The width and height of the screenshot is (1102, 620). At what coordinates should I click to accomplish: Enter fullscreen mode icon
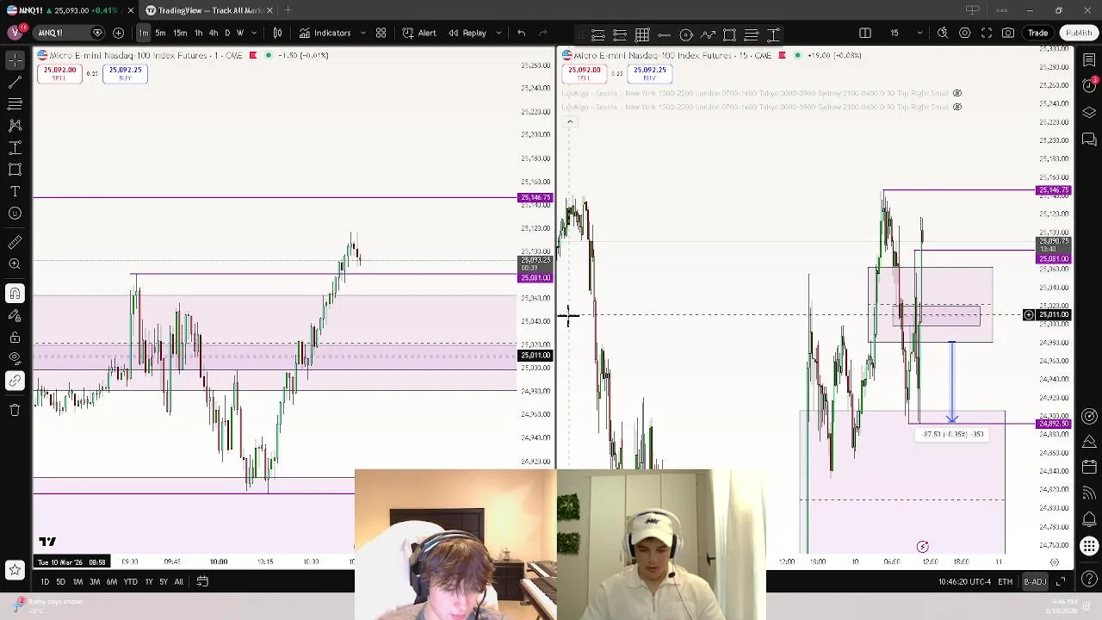click(987, 33)
